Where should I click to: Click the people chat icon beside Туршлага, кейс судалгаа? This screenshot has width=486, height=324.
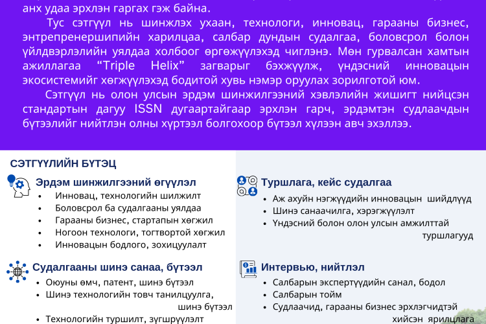247,185
